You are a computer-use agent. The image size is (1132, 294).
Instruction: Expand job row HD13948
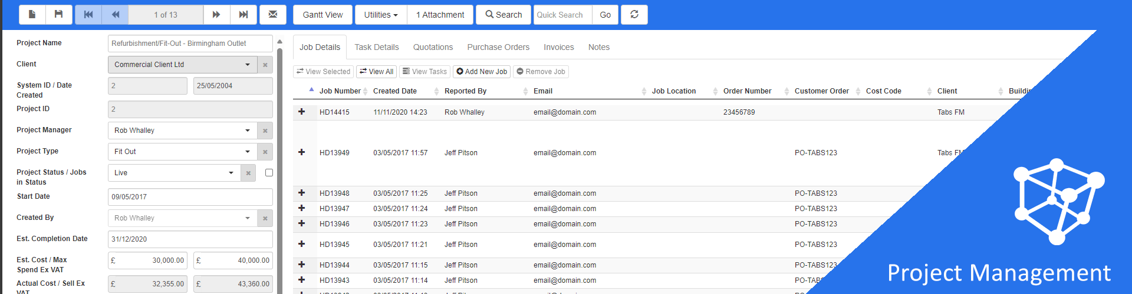[302, 193]
